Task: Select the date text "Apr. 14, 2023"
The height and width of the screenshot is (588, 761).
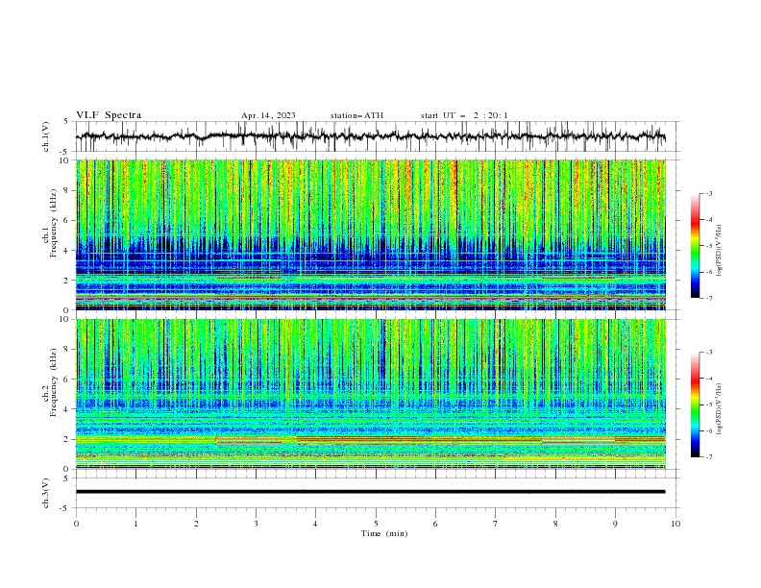Action: tap(268, 115)
